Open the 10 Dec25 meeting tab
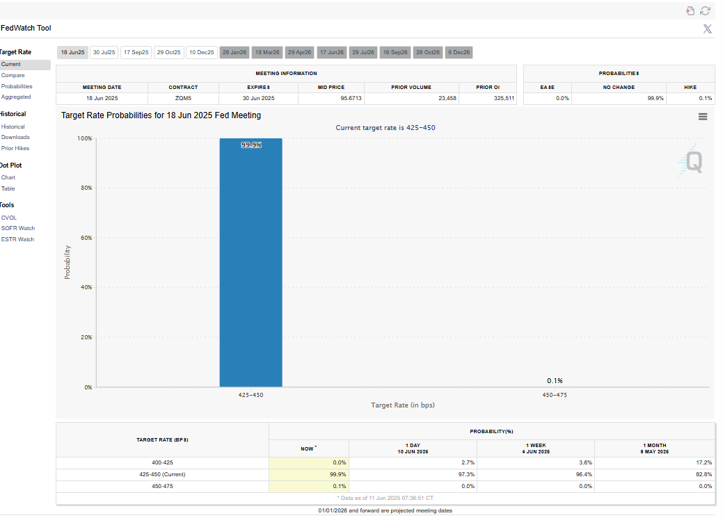 pos(201,52)
